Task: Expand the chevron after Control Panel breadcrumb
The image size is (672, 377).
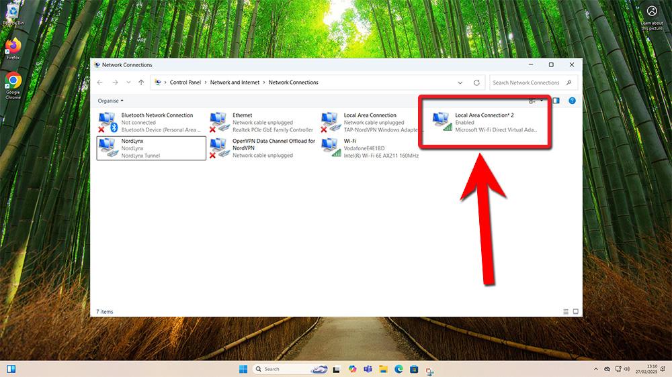Action: [205, 83]
